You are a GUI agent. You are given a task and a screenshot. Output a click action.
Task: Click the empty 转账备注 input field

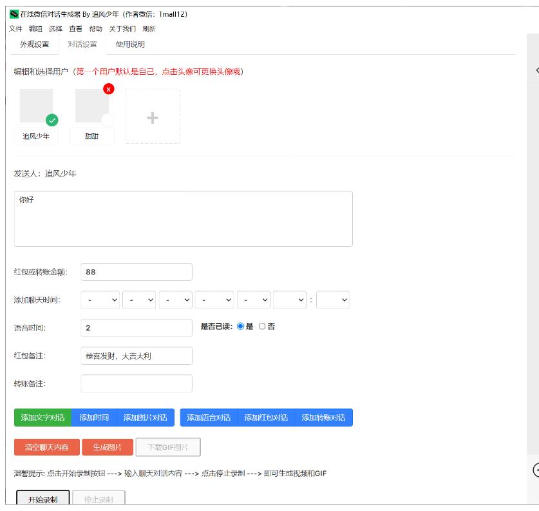coord(137,383)
